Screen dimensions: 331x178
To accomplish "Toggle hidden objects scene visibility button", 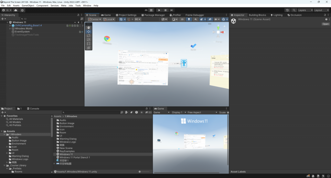I will click(x=210, y=19).
